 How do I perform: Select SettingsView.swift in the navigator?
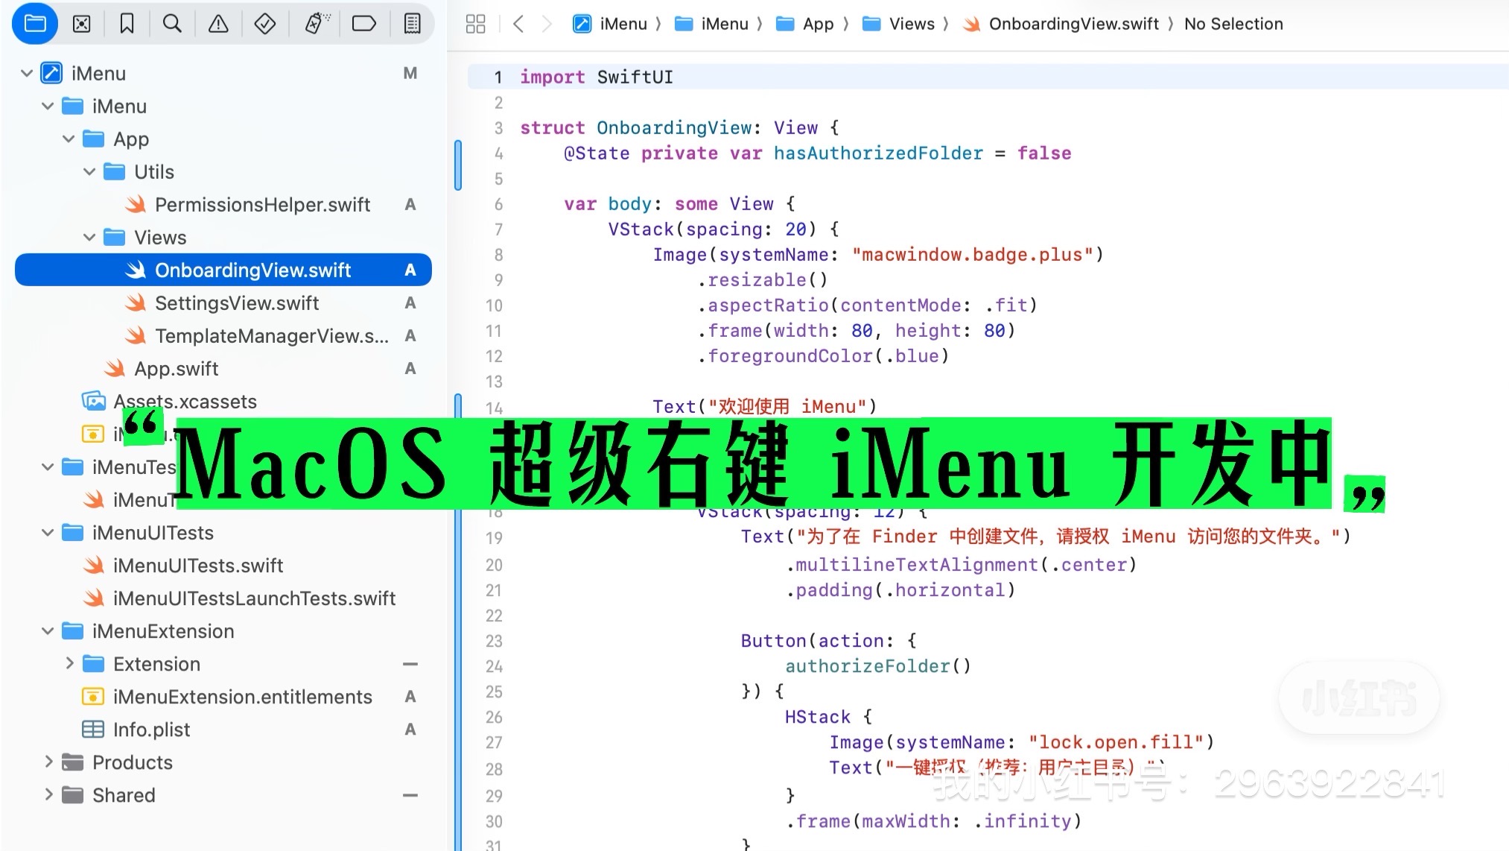pos(236,303)
